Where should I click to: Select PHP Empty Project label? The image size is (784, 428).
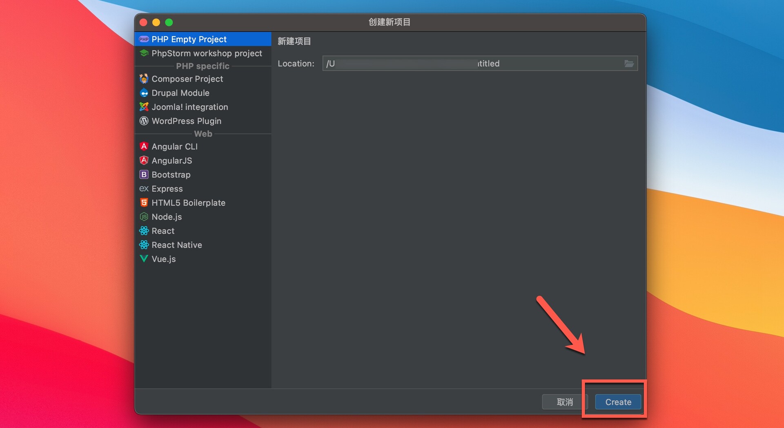pos(189,39)
